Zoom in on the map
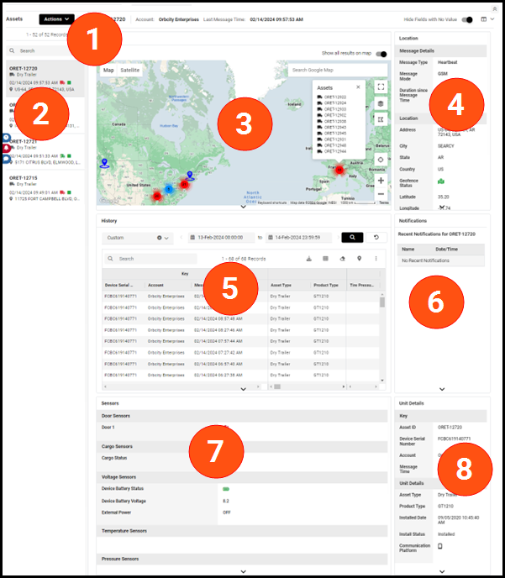The height and width of the screenshot is (578, 505). click(x=382, y=180)
